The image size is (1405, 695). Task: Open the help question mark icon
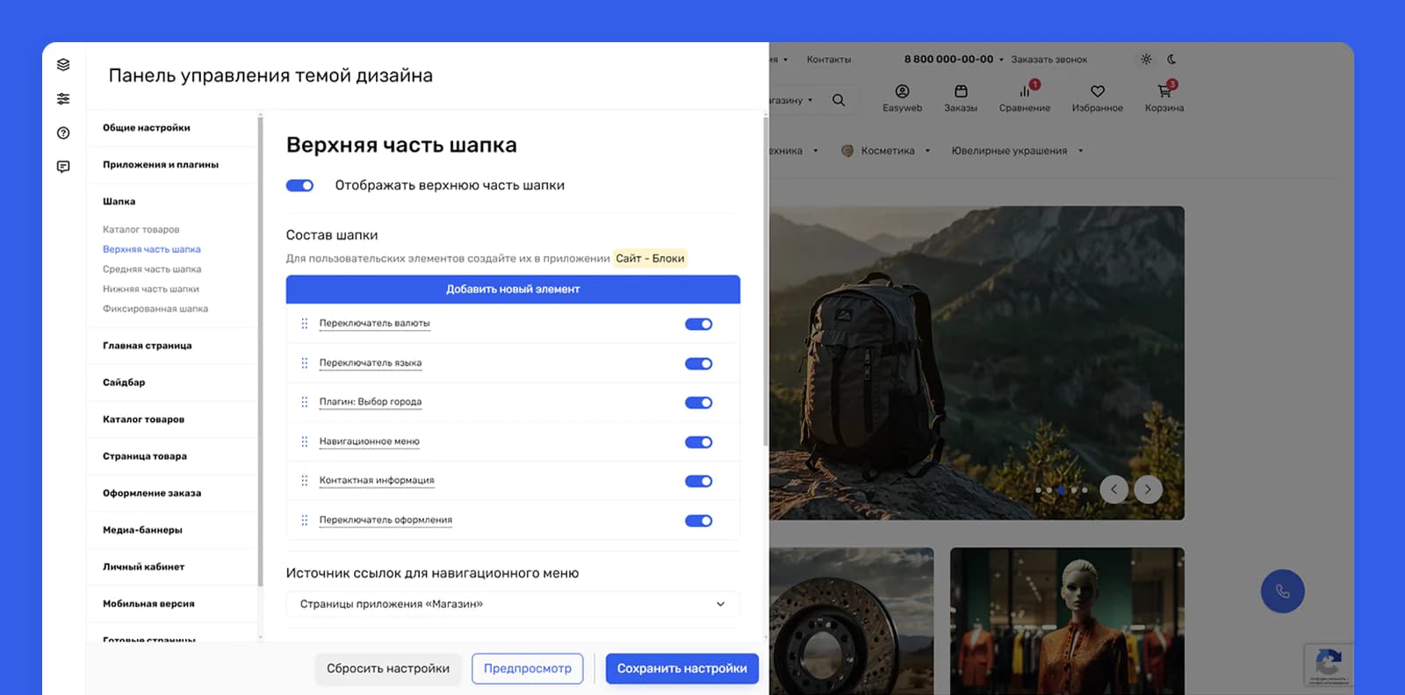(x=63, y=133)
